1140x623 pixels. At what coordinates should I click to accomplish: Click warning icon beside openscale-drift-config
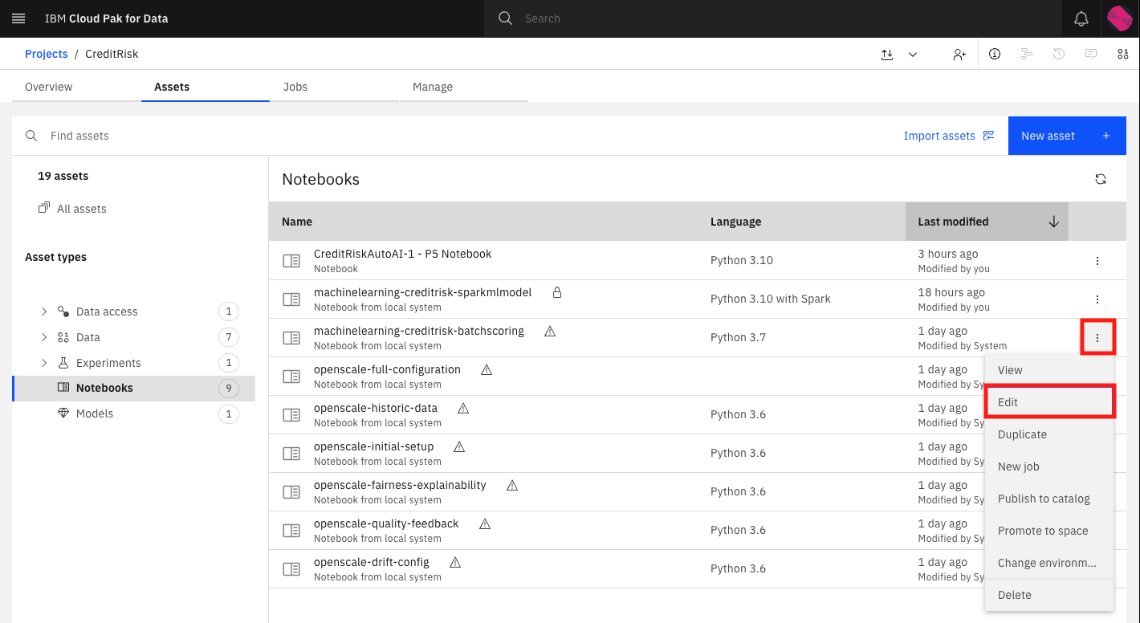(455, 562)
